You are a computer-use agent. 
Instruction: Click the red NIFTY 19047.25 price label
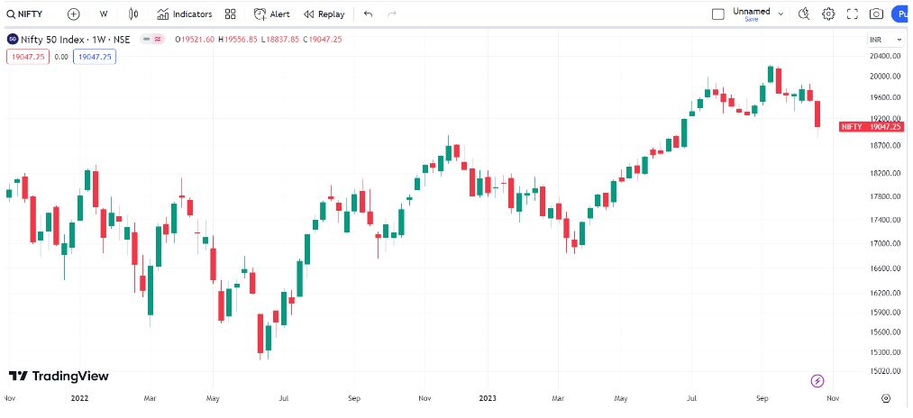(x=872, y=126)
